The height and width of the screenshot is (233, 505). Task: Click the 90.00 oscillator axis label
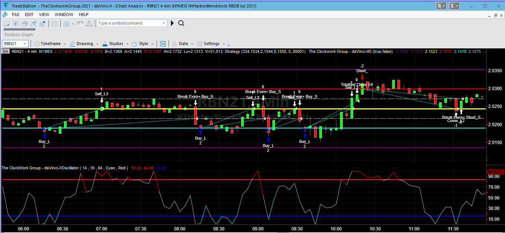click(x=493, y=177)
